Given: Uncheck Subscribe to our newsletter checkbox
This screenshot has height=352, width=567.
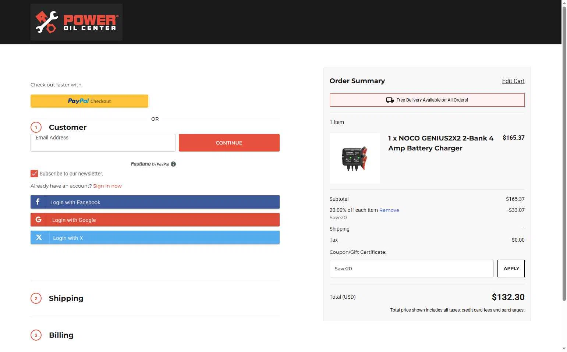Looking at the screenshot, I should [x=34, y=174].
